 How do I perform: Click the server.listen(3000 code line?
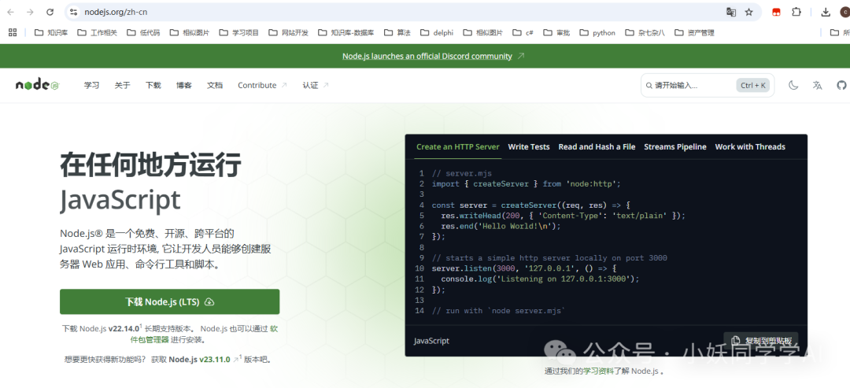pyautogui.click(x=524, y=268)
